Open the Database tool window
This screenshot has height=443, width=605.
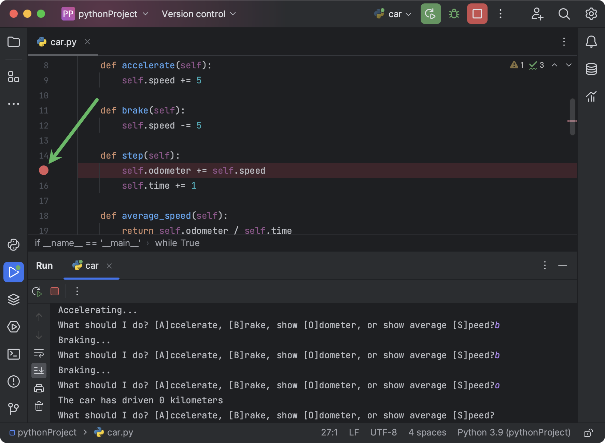591,69
